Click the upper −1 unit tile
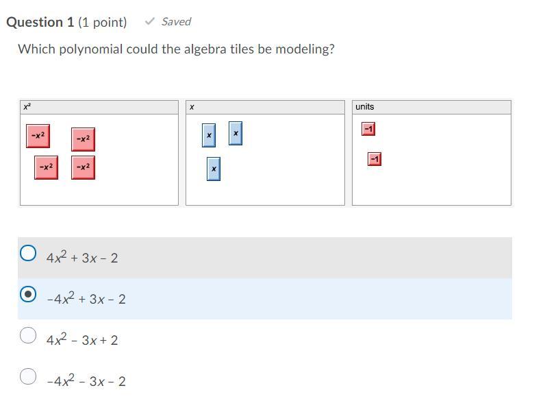 click(368, 129)
